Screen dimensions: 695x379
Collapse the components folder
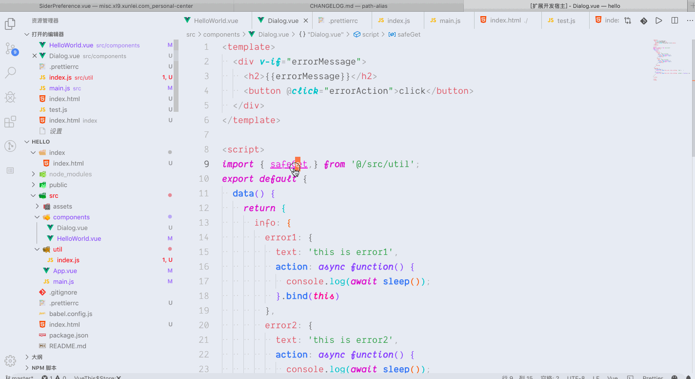click(38, 217)
